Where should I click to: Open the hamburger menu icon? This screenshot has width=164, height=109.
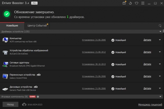(143, 3)
